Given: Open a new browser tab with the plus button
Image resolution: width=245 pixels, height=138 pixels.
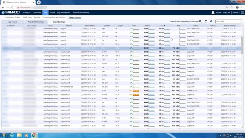Looking at the screenshot, I should point(39,2).
